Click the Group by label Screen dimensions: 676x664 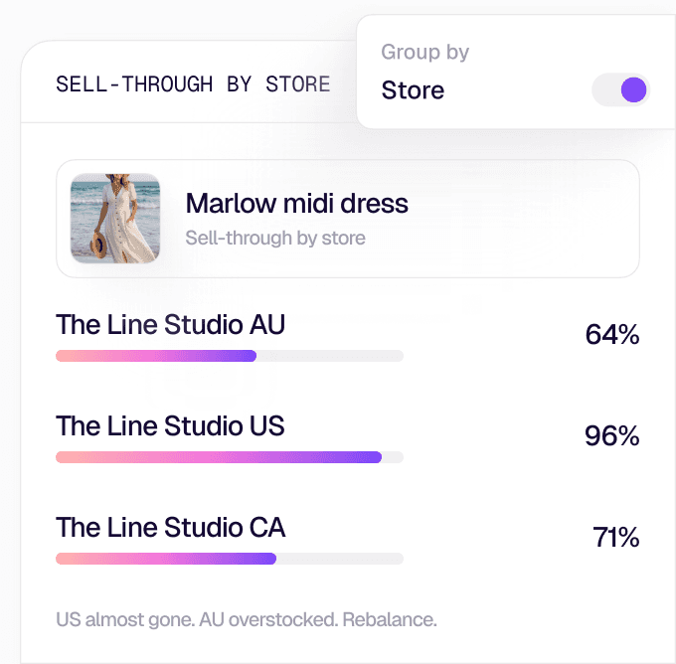424,53
